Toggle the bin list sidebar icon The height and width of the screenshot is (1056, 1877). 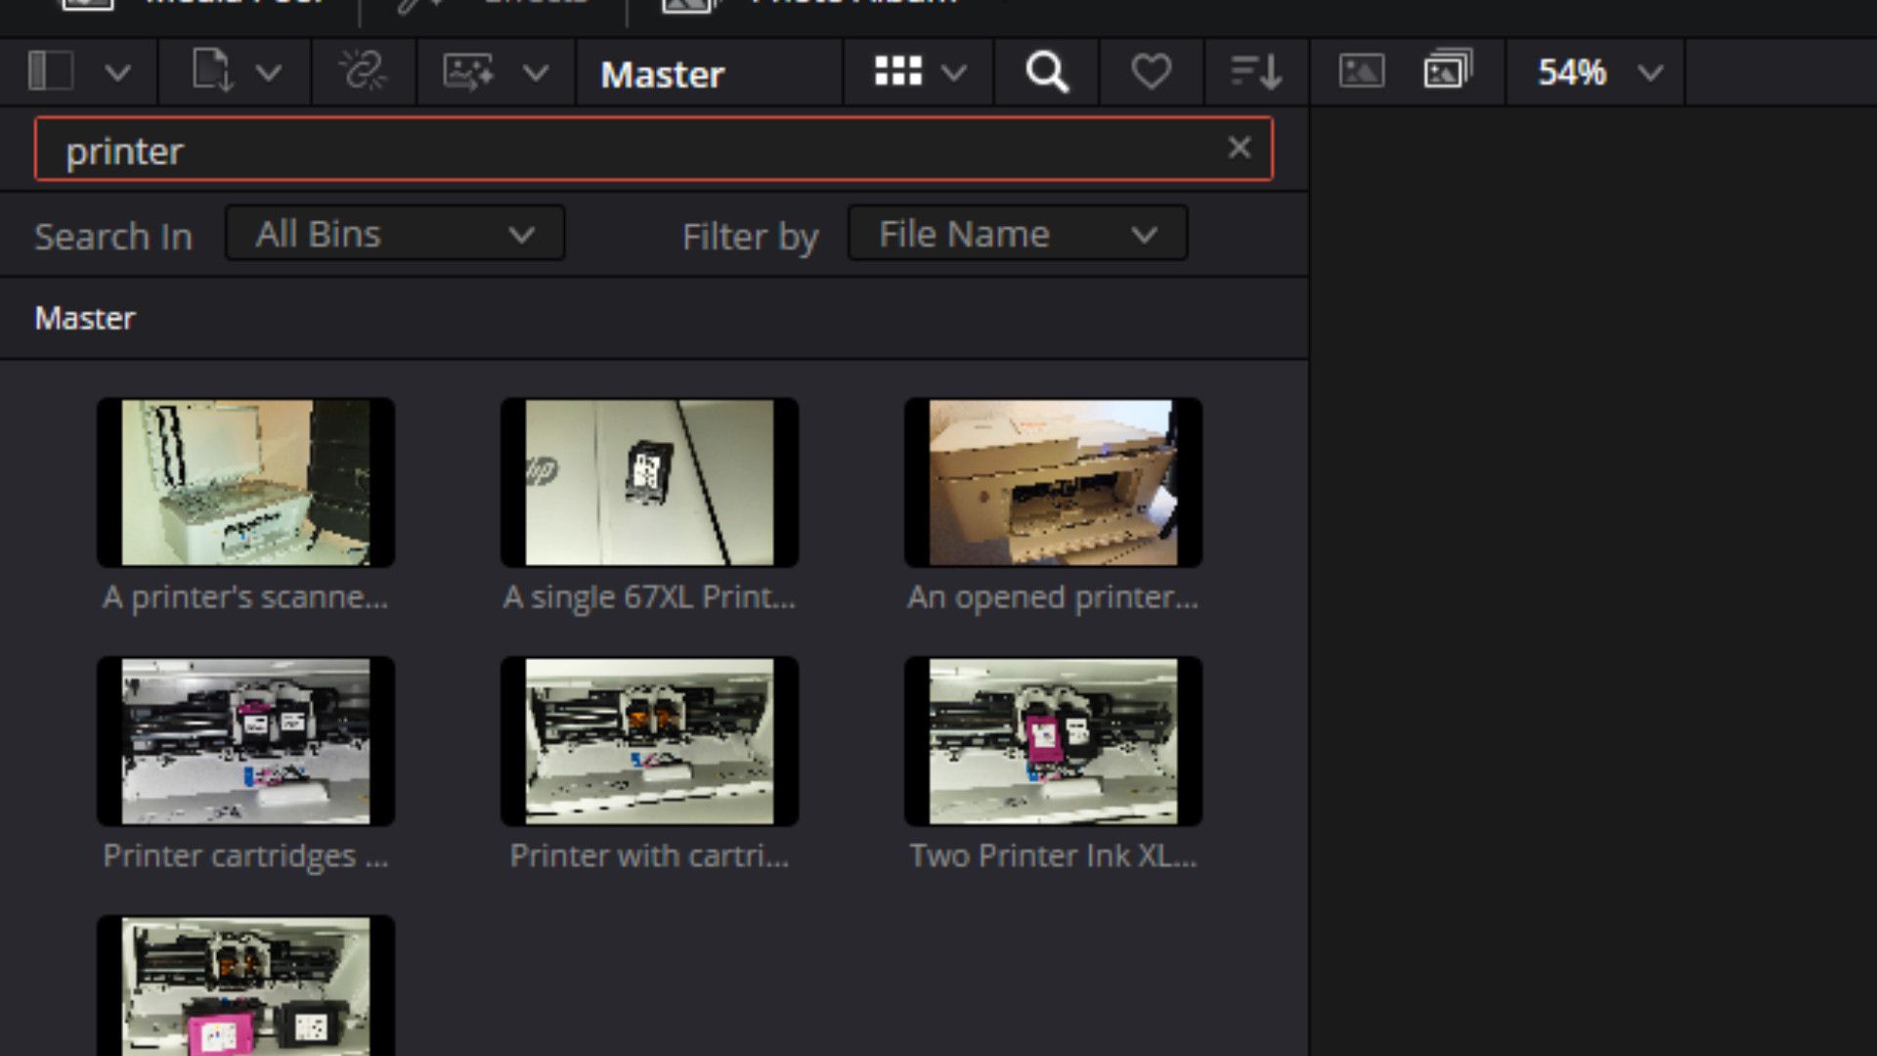click(51, 71)
